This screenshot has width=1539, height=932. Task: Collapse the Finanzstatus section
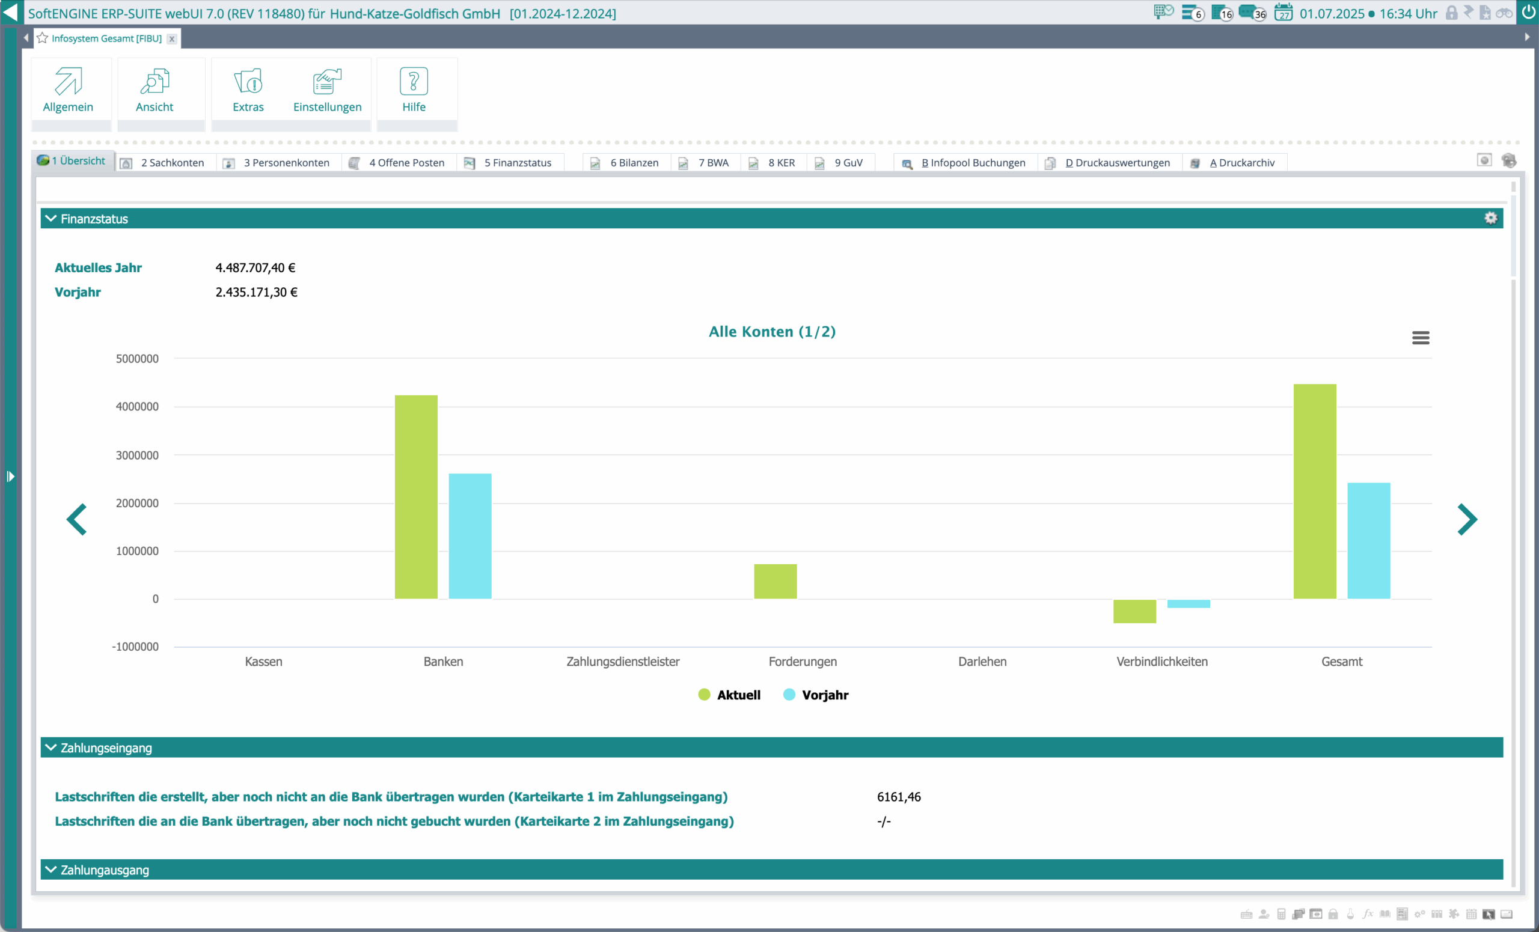(x=50, y=219)
